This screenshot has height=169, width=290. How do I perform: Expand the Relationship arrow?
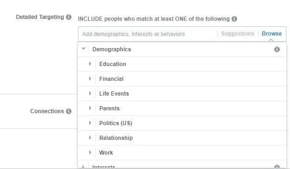[x=90, y=138]
